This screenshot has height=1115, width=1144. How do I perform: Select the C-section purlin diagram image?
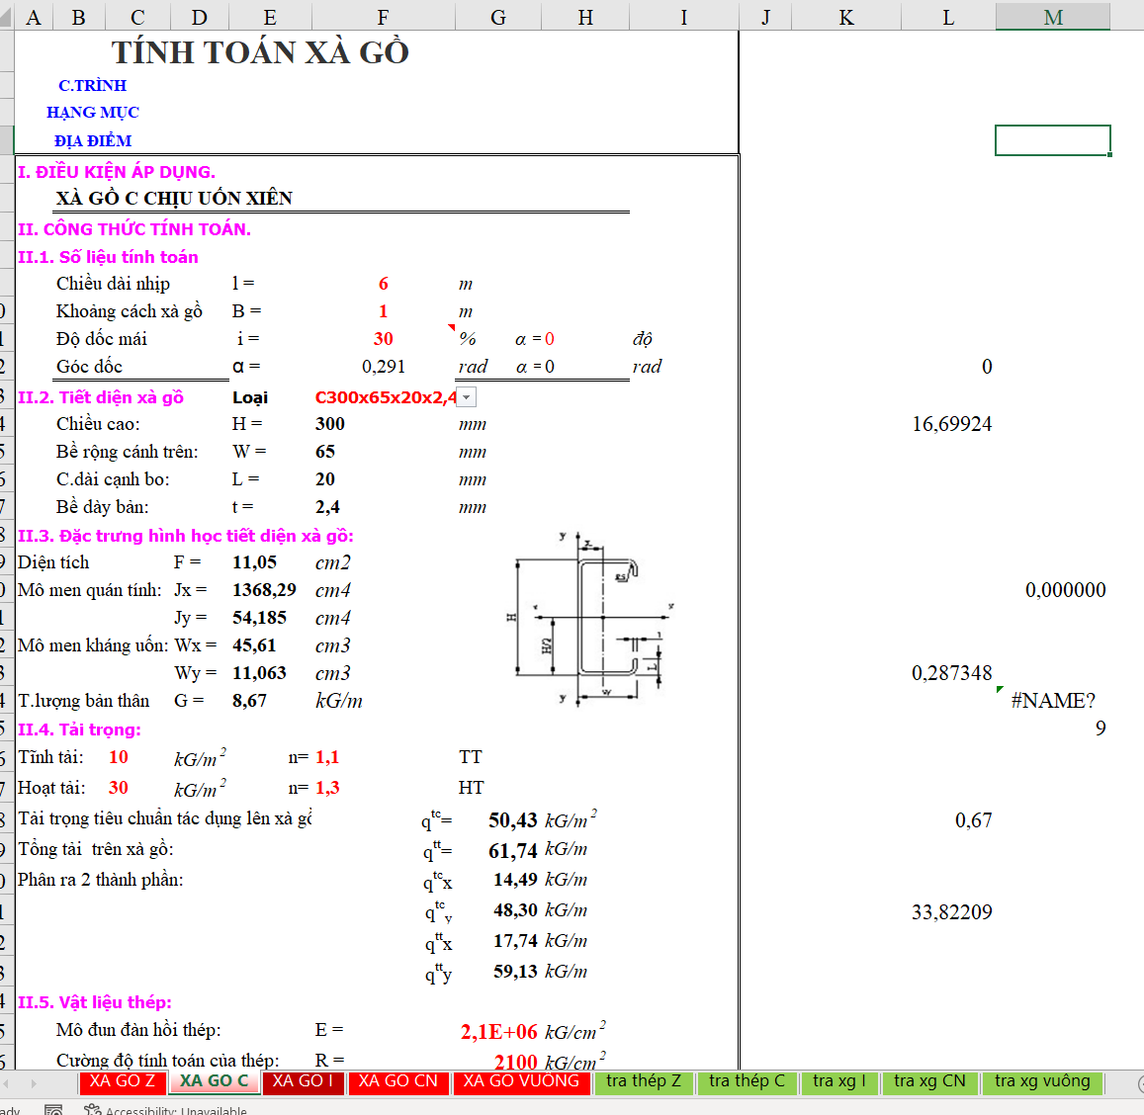[590, 618]
